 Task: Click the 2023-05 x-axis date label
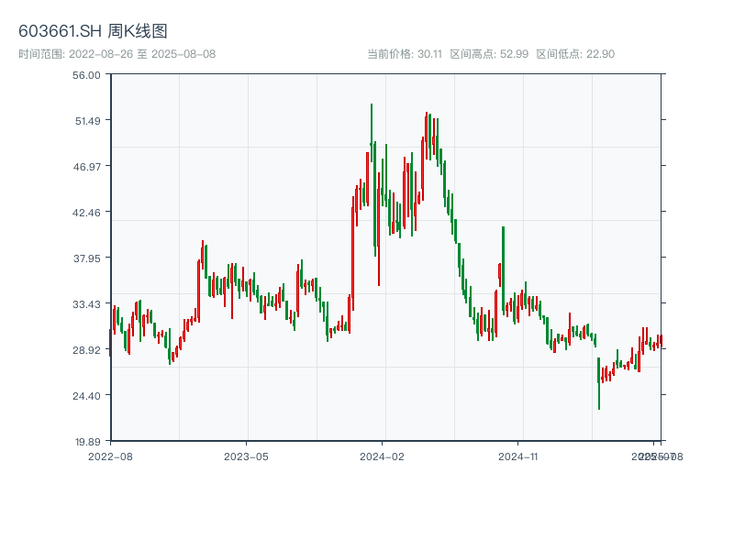[x=246, y=456]
